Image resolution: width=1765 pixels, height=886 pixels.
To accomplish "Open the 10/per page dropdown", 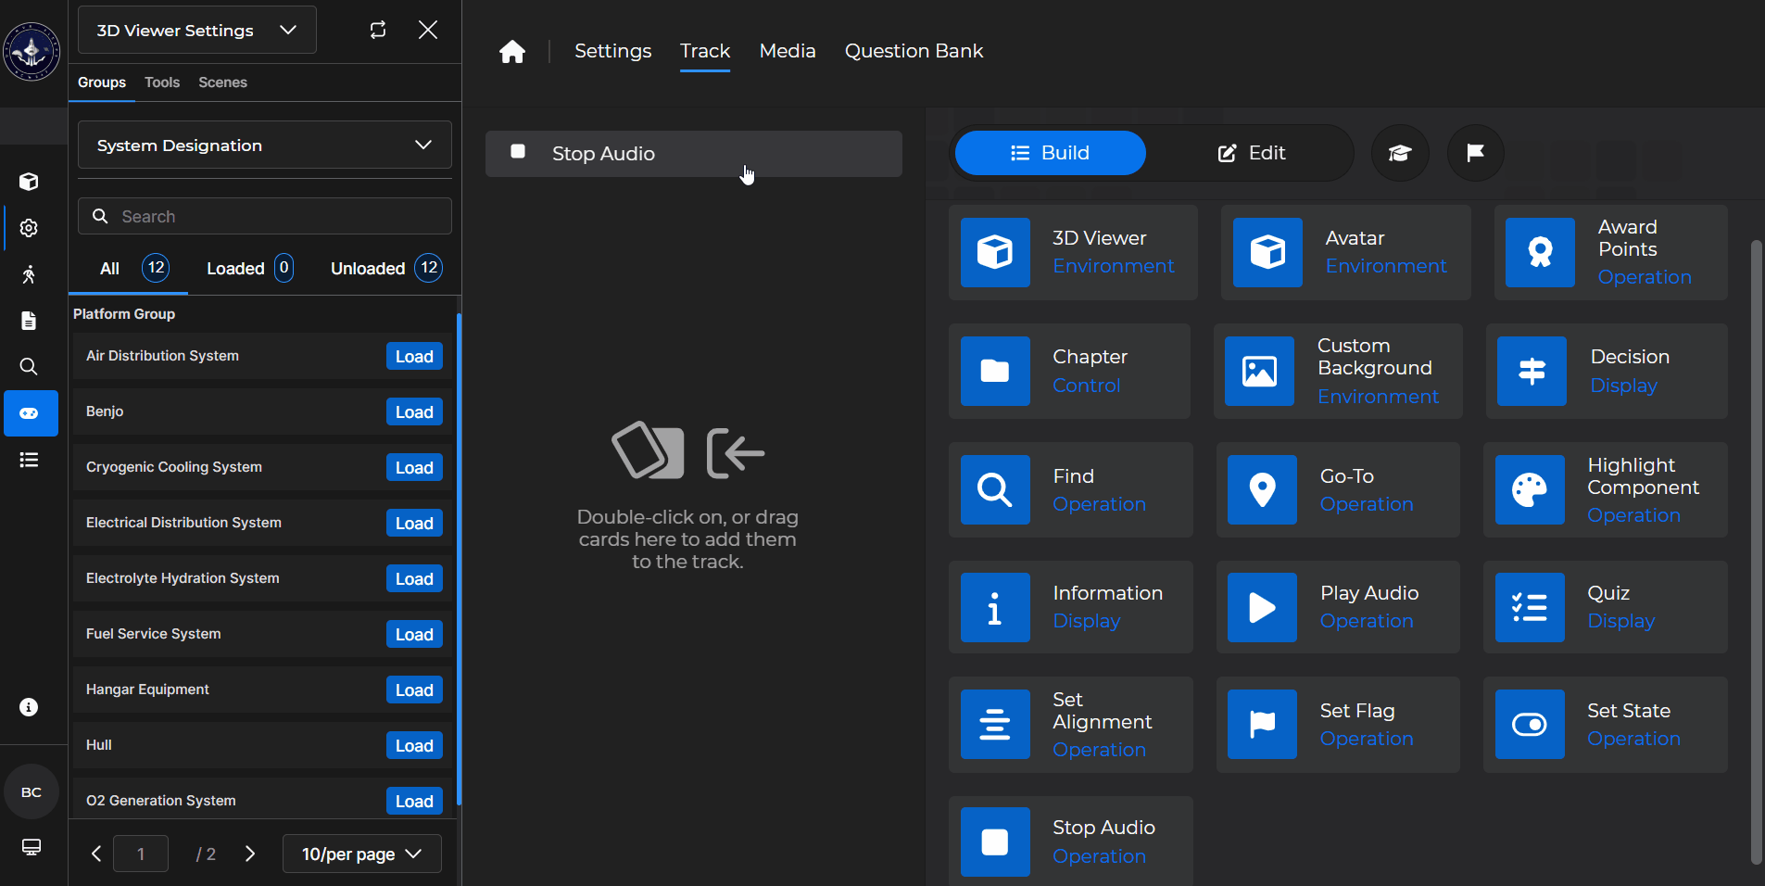I will point(362,854).
